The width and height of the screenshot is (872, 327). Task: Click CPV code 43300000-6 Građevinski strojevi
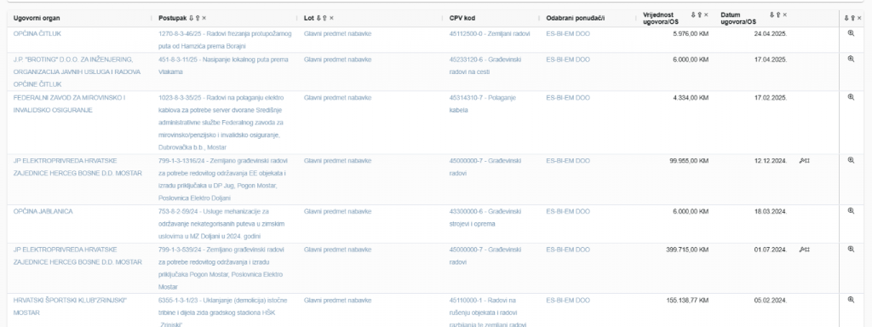click(485, 217)
